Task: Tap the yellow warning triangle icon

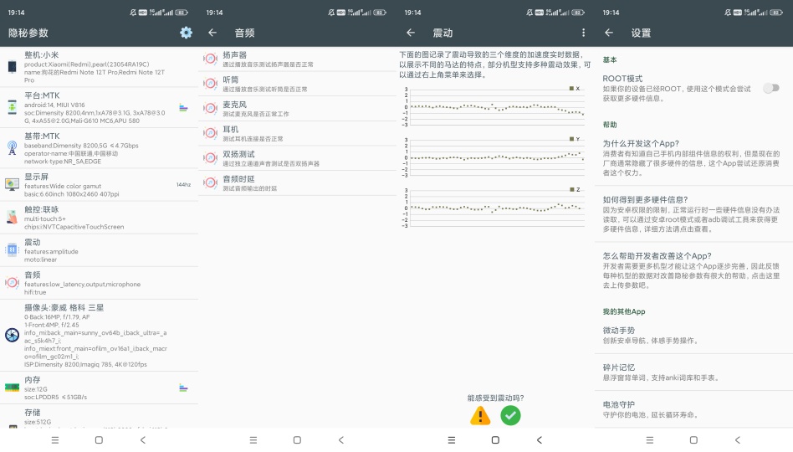Action: 480,415
